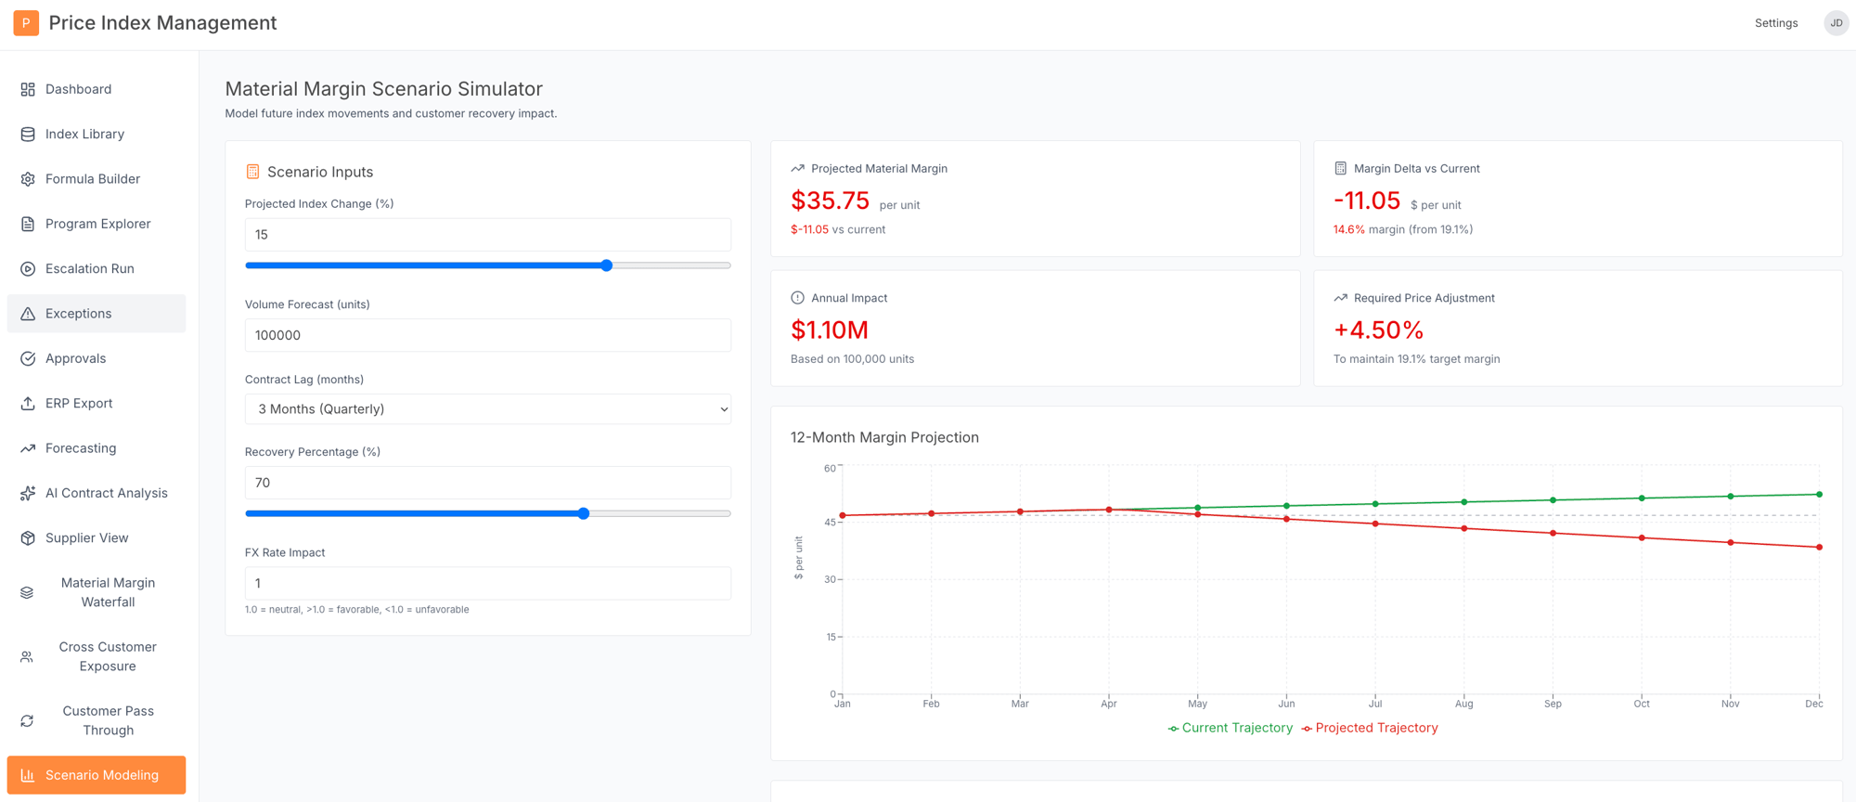Viewport: 1856px width, 802px height.
Task: Click the Volume Forecast units field
Action: pos(487,335)
